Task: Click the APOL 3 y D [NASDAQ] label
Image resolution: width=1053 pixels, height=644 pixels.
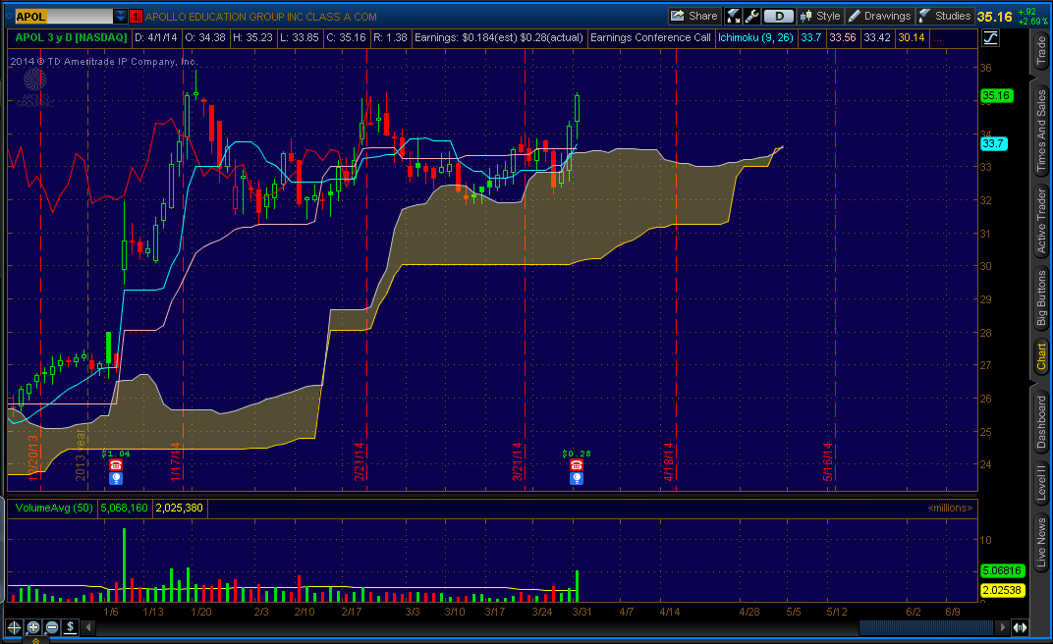Action: (x=71, y=37)
